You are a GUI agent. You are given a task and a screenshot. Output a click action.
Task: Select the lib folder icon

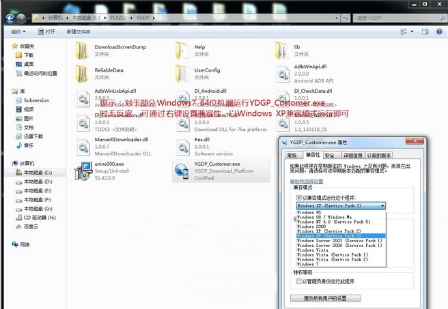tap(282, 50)
